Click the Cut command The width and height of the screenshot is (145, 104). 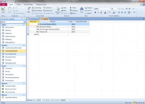15,8
